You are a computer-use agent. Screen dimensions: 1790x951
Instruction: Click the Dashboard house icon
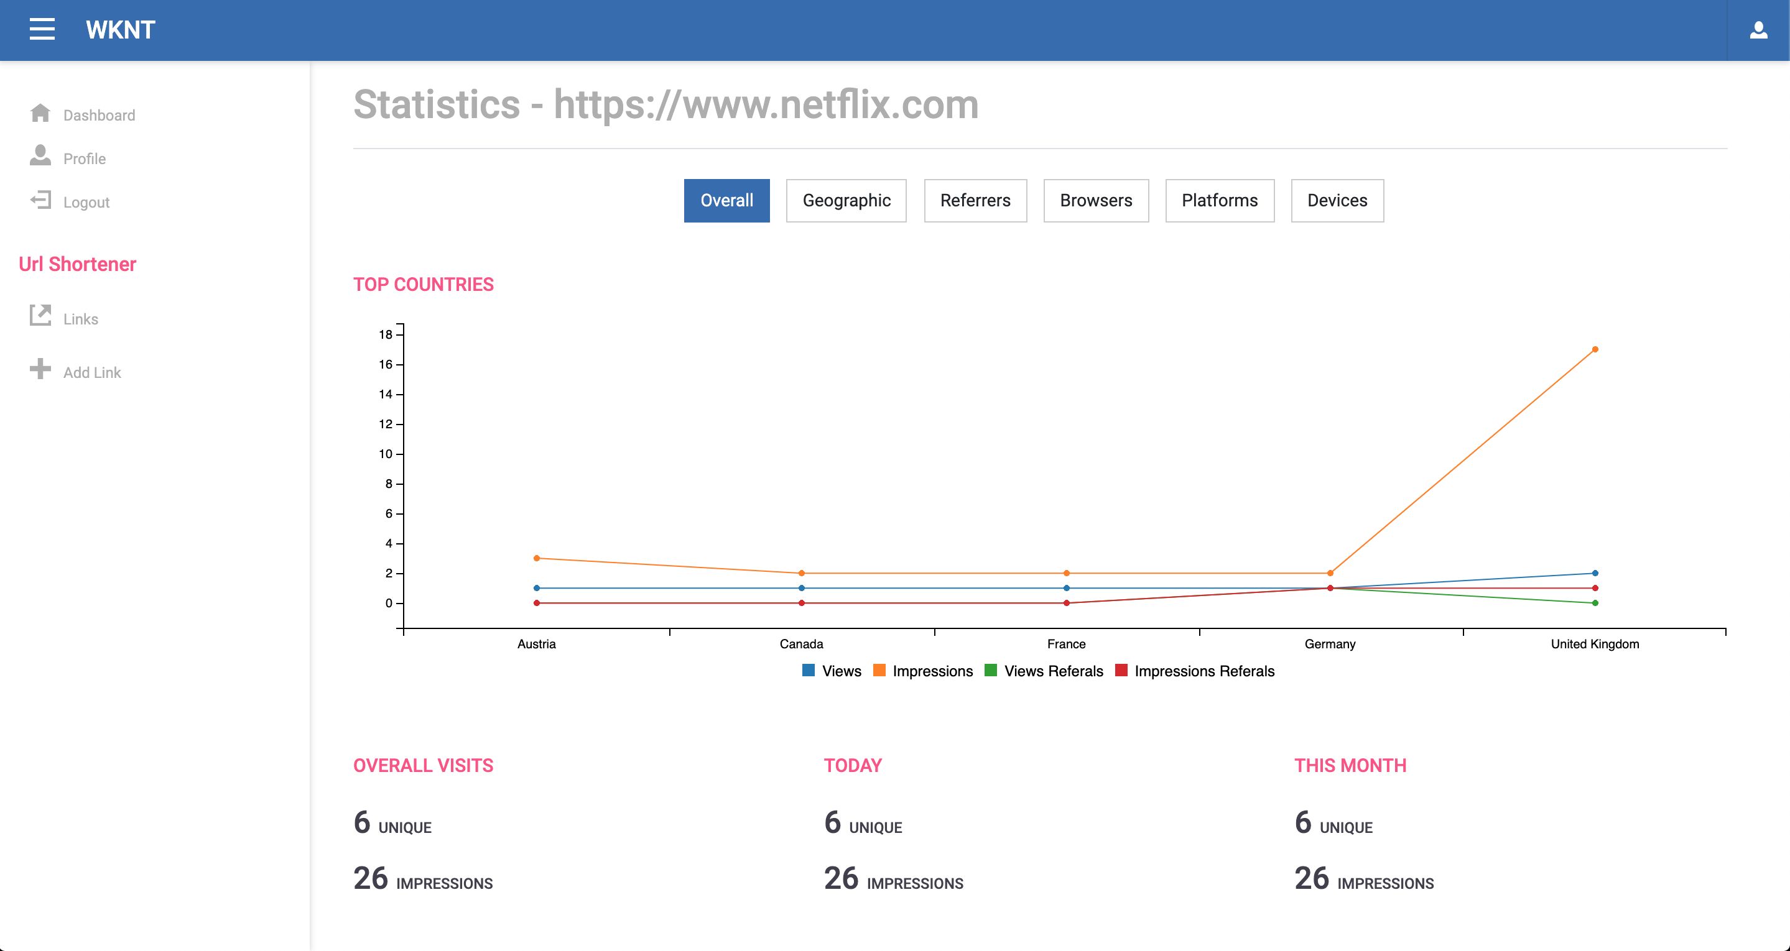click(40, 113)
